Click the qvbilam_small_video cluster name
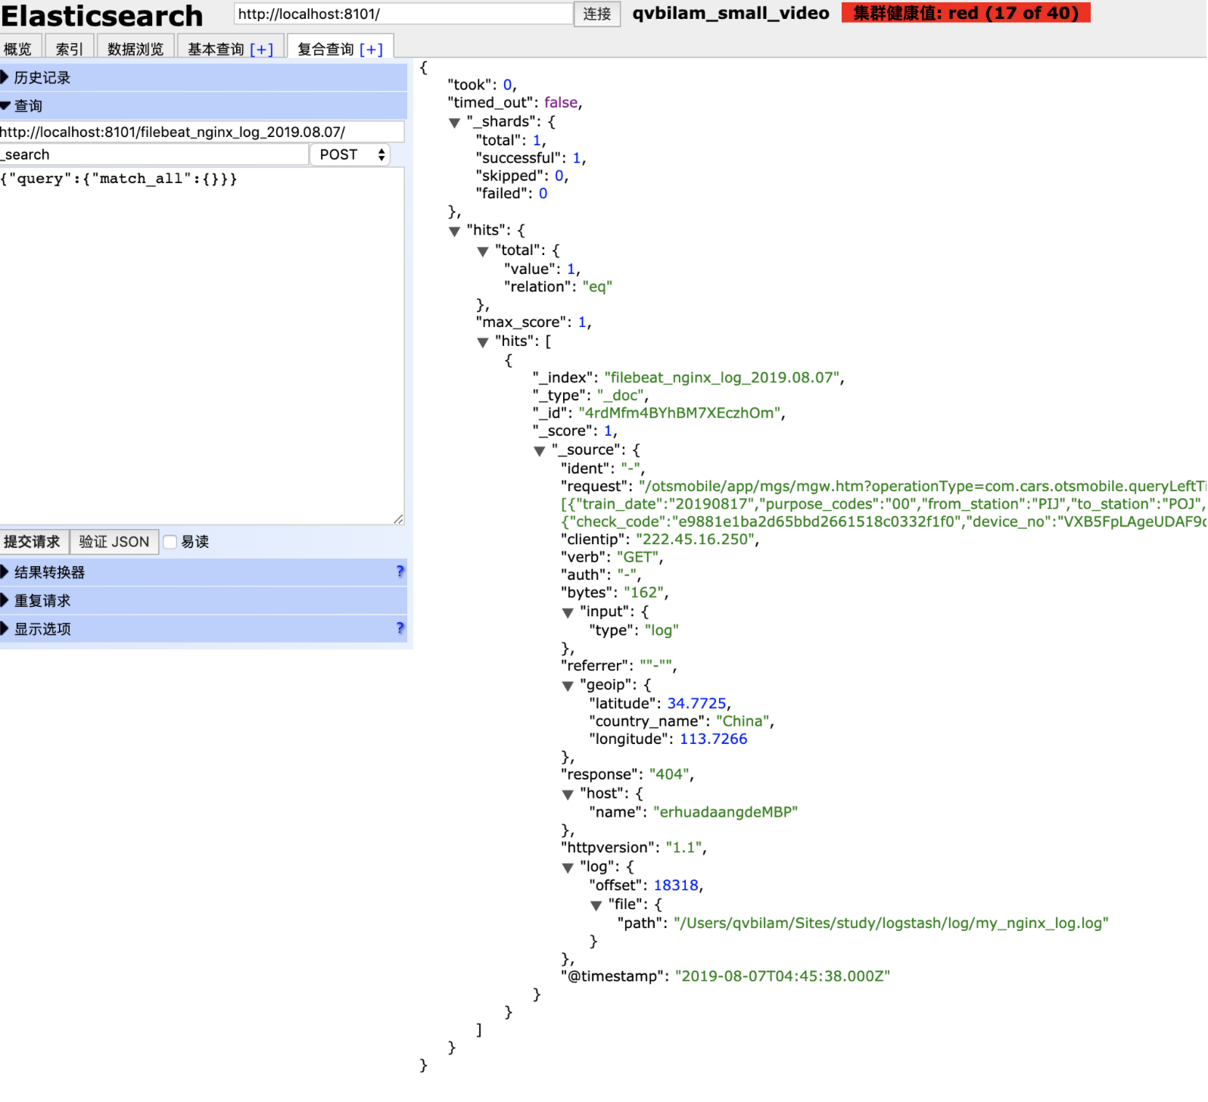The height and width of the screenshot is (1102, 1208). click(730, 13)
